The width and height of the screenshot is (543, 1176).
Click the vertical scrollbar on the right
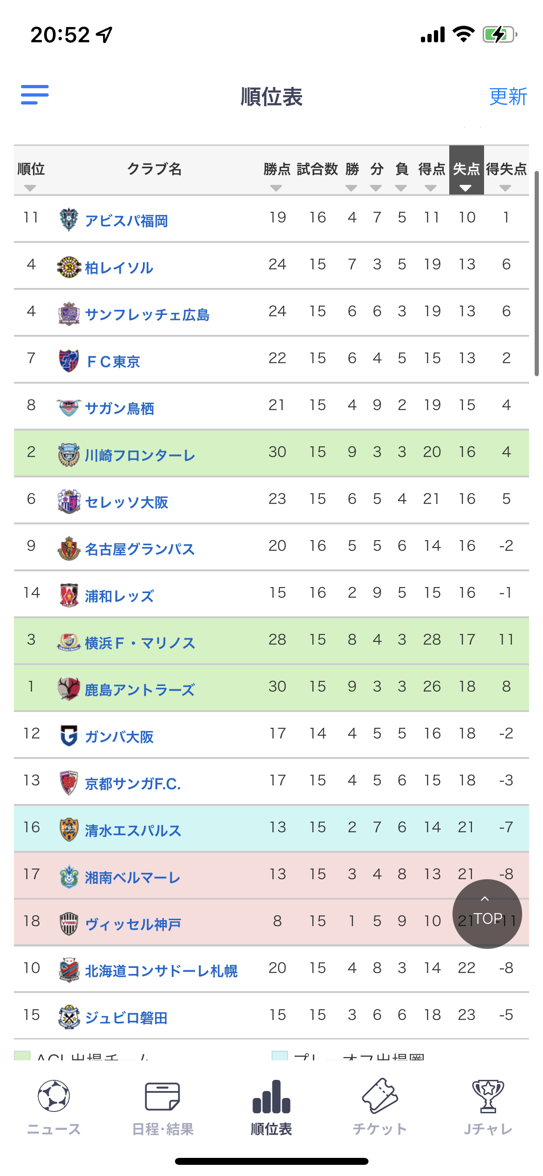tap(537, 273)
